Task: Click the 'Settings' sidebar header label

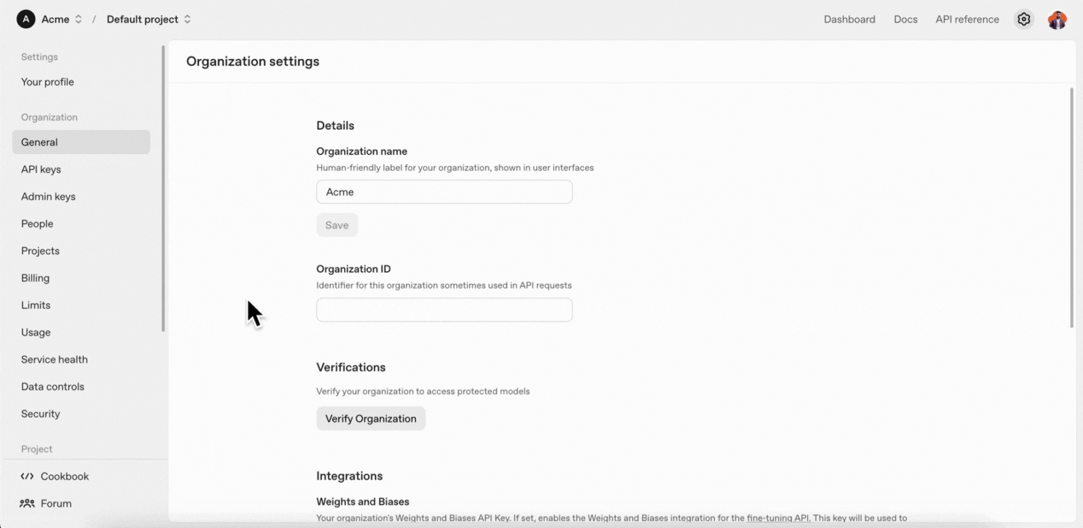Action: pos(39,57)
